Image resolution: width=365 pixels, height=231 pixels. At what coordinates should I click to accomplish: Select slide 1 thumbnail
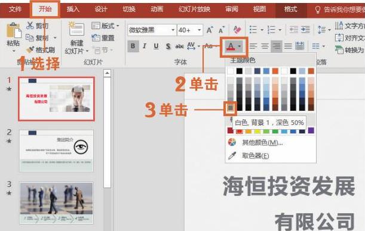(x=56, y=99)
